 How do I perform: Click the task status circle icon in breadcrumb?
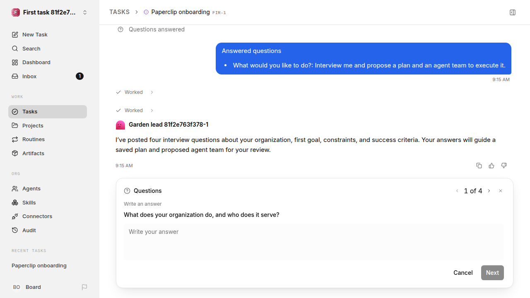(146, 12)
